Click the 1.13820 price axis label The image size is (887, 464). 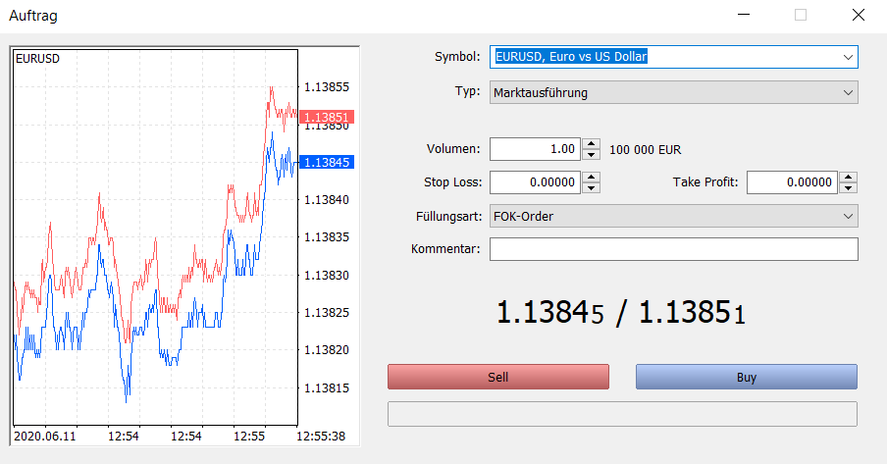pyautogui.click(x=327, y=350)
